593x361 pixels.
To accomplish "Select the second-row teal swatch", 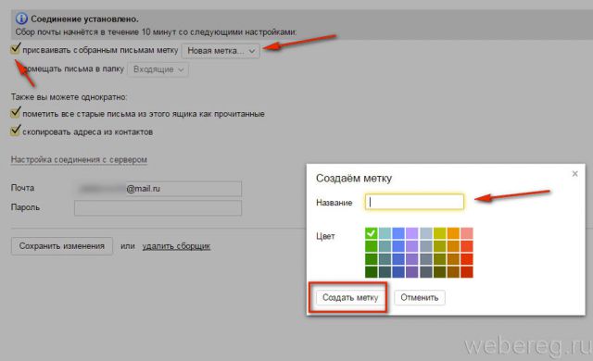I will pos(385,246).
